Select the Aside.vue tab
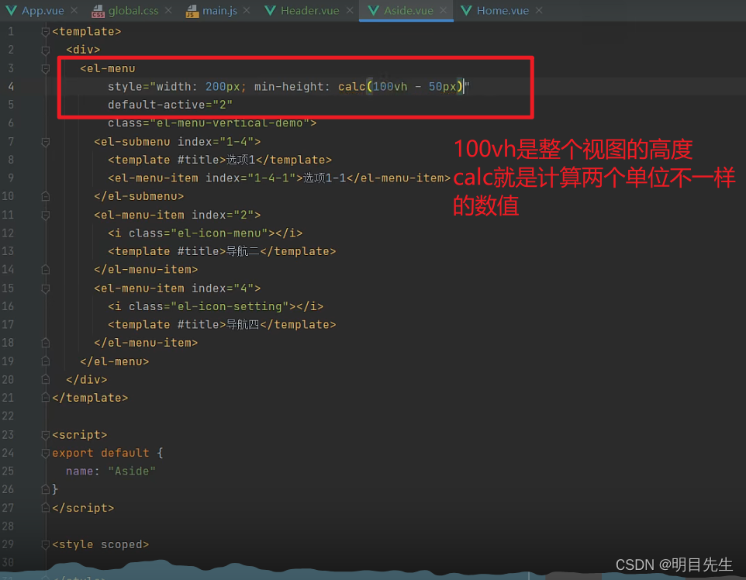The image size is (746, 580). [x=408, y=10]
